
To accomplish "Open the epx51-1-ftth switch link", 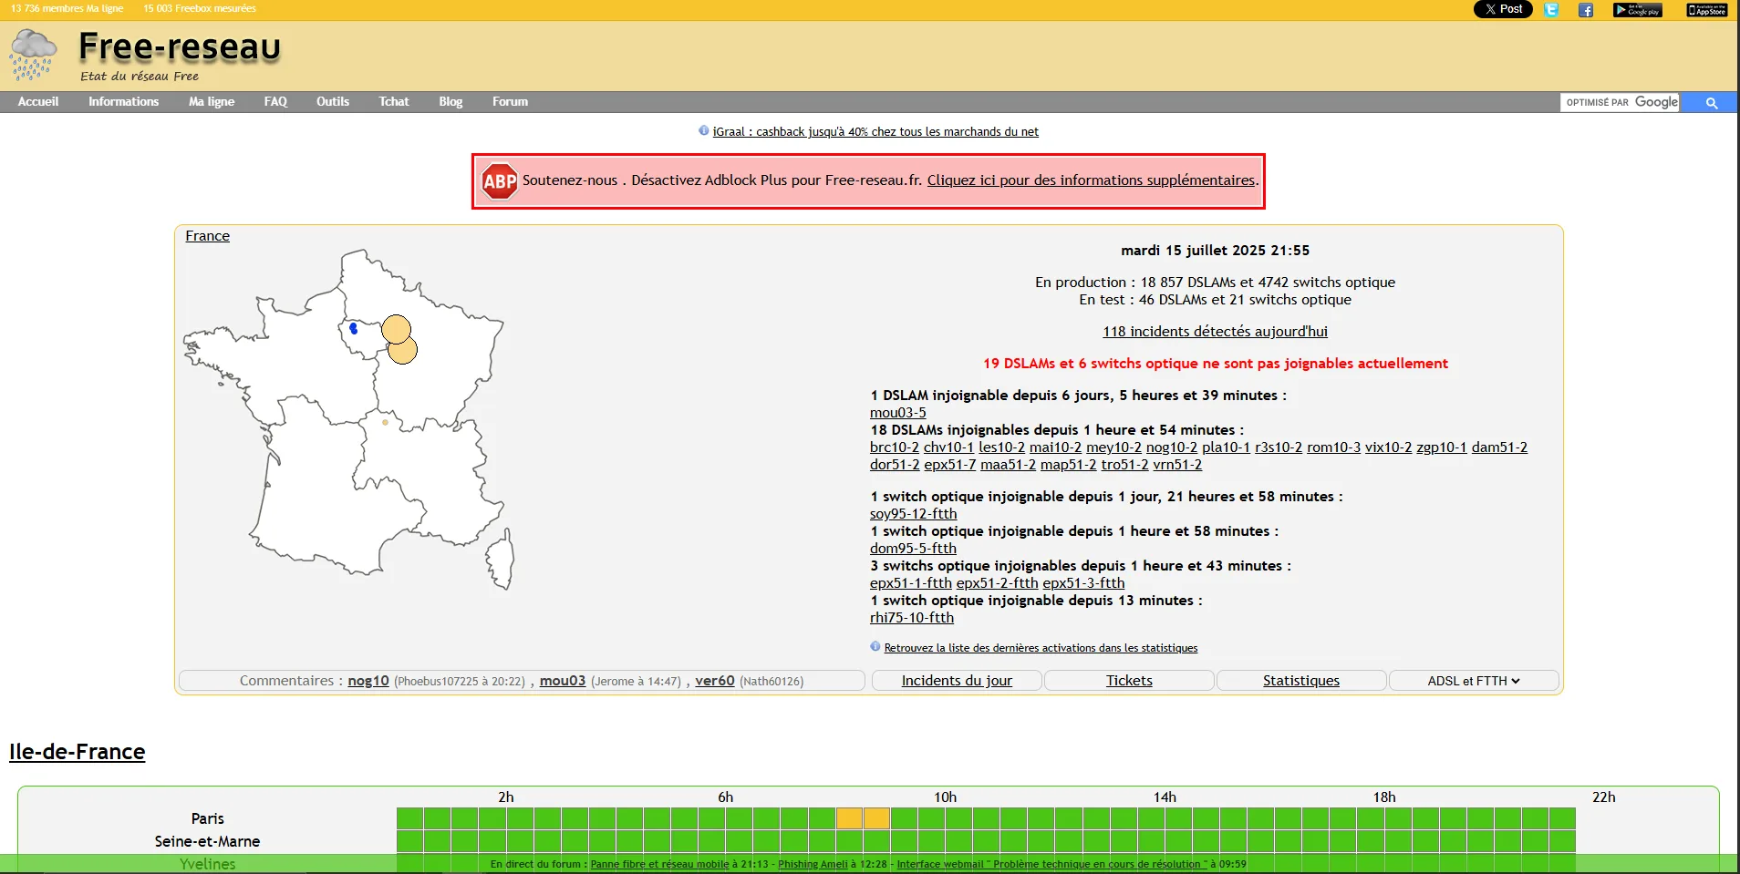I will click(910, 583).
